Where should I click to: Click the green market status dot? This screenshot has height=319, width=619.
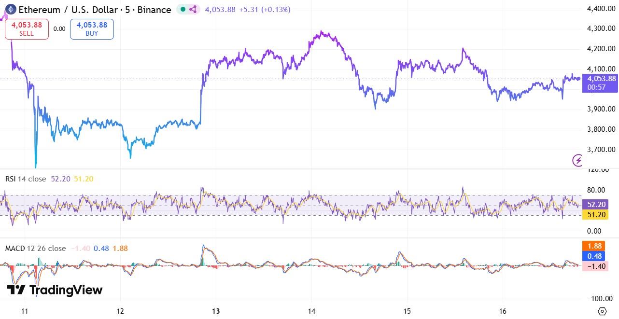pyautogui.click(x=182, y=9)
